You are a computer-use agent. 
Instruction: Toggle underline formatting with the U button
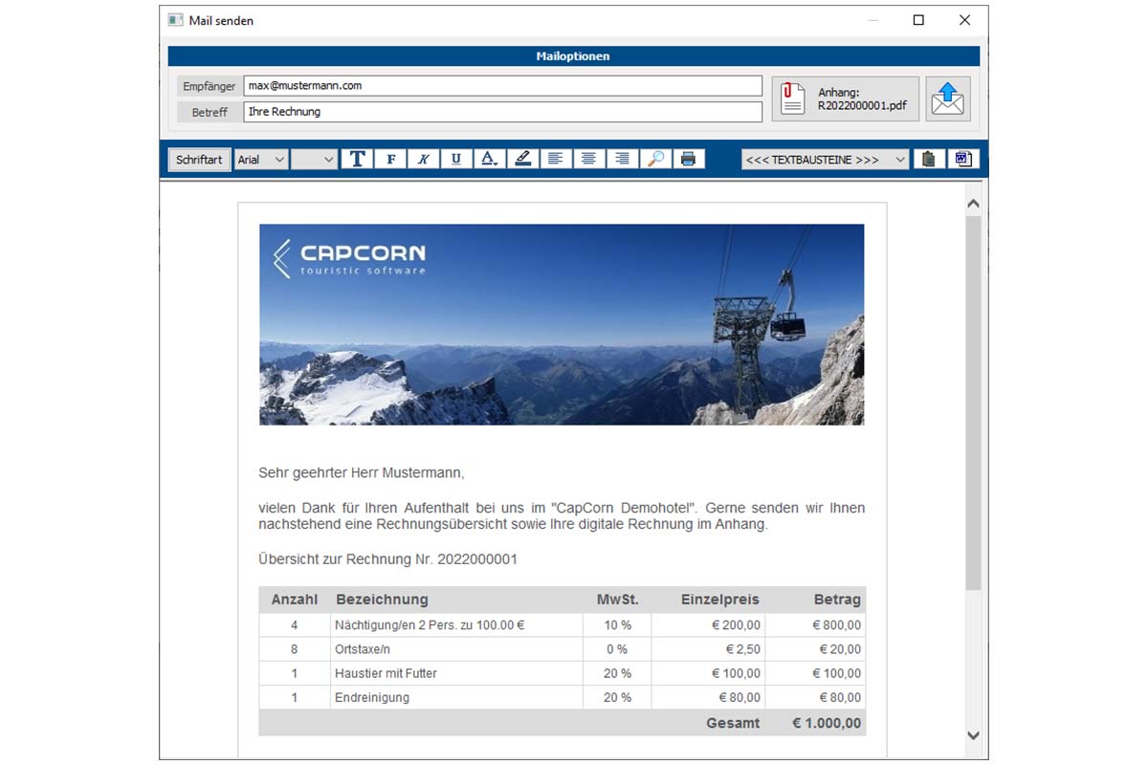point(455,160)
